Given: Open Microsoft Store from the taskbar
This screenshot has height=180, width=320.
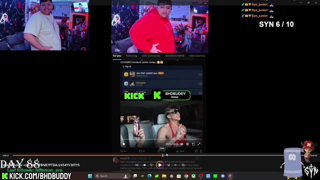Looking at the screenshot, I should tap(179, 176).
